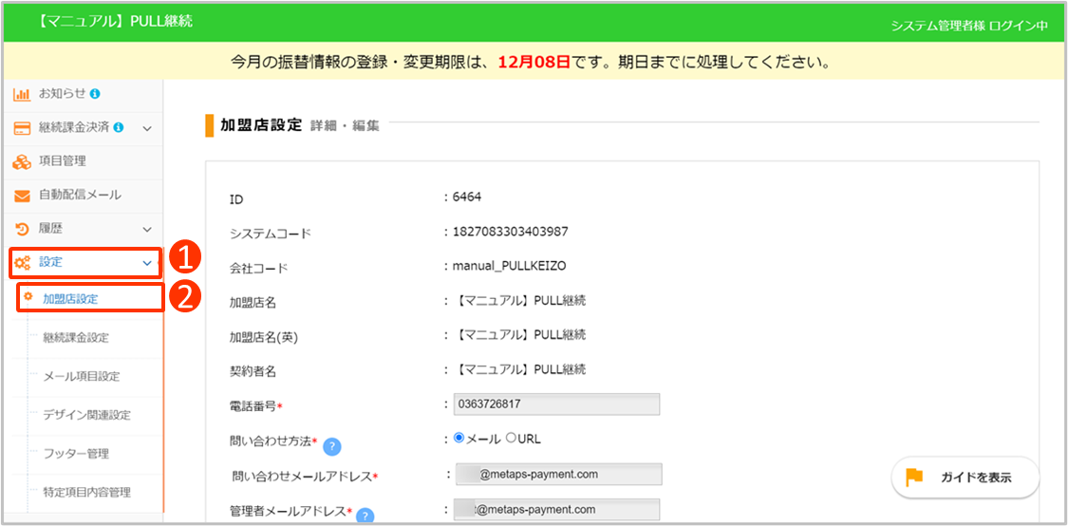Open 継続課金設定 in the sidebar
1068x526 pixels.
76,337
